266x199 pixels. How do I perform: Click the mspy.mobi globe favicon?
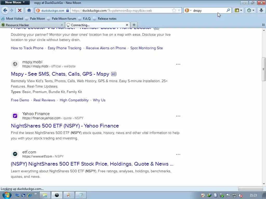[x=15, y=64]
